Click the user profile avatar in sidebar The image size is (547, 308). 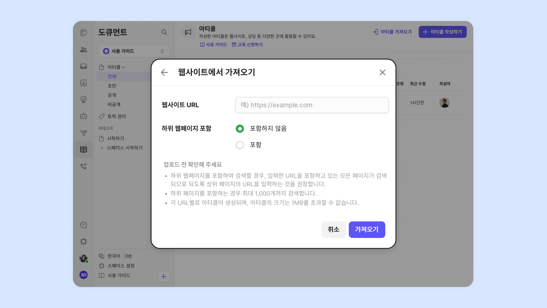(x=83, y=258)
